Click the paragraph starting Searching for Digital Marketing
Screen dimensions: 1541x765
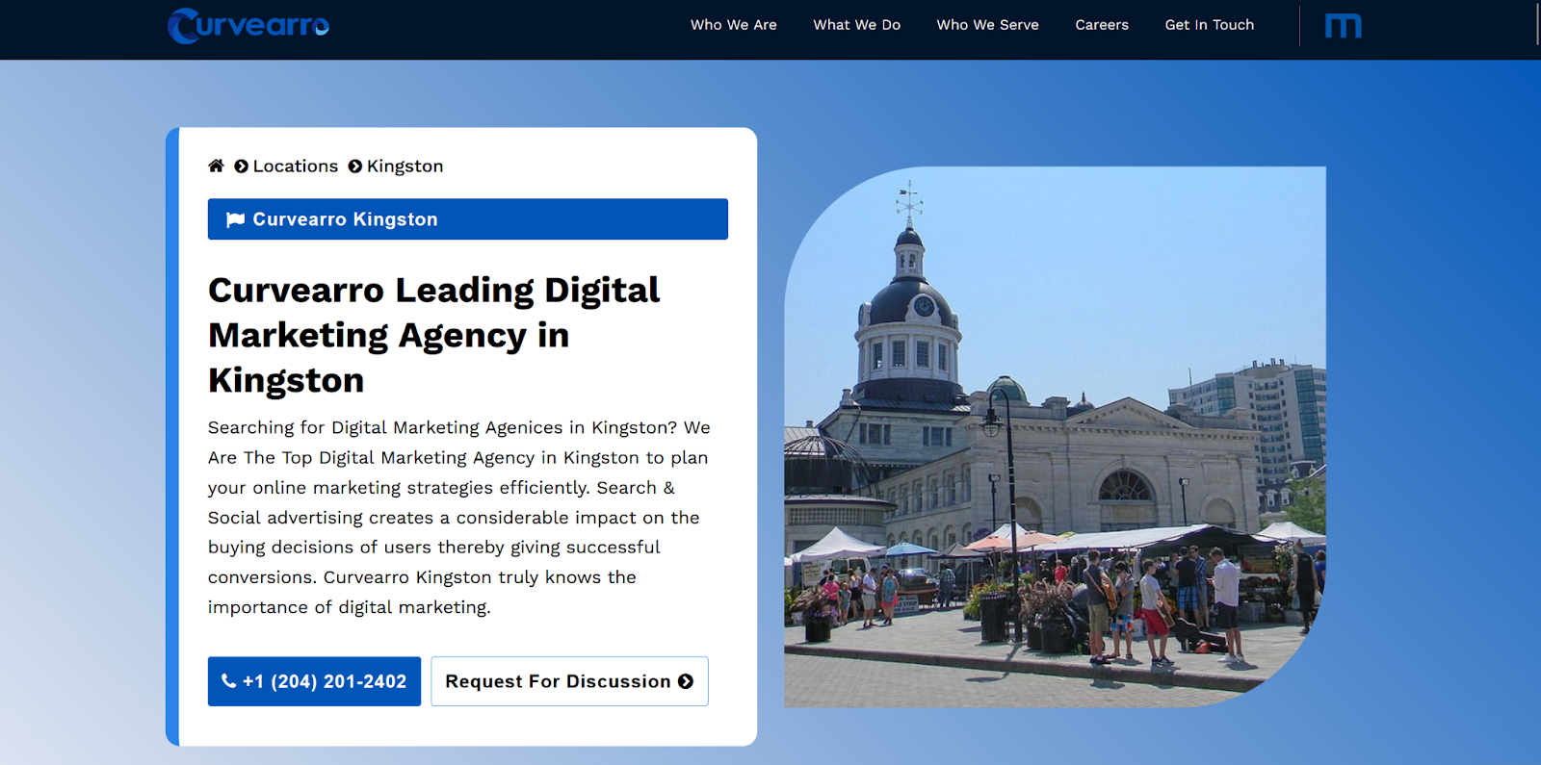[x=459, y=517]
